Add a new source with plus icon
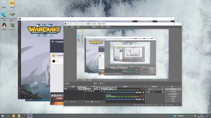 pos(86,102)
